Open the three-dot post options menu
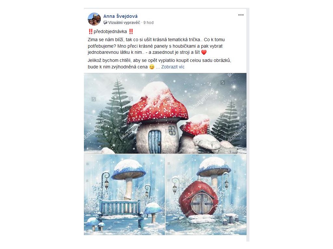Viewport: 333px width, 249px height. click(x=241, y=15)
